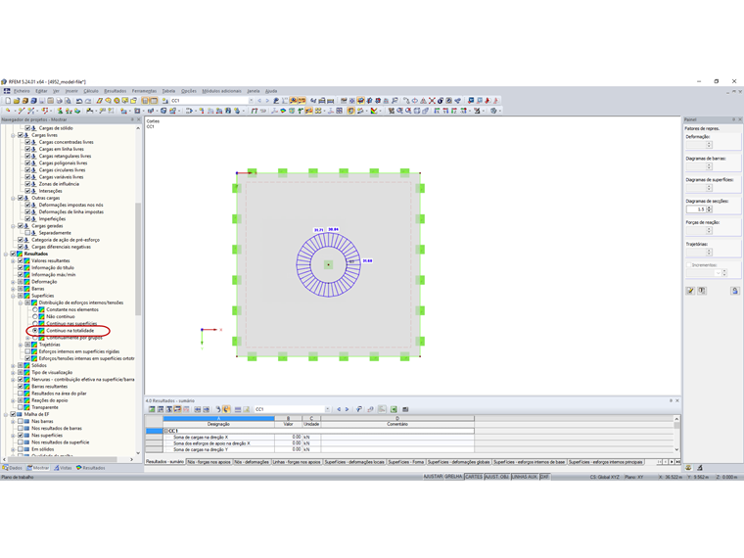
Task: Open the CC1 load case dropdown in main toolbar
Action: 251,101
